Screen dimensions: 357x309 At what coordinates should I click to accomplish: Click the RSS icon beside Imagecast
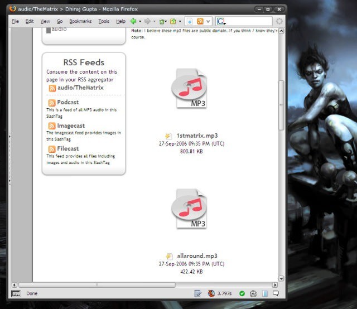[x=52, y=125]
